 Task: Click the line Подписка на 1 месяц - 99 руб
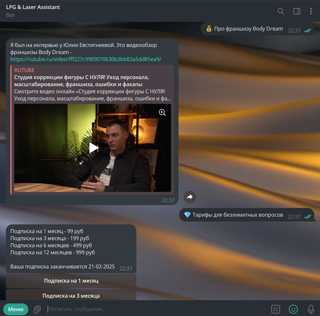47,231
